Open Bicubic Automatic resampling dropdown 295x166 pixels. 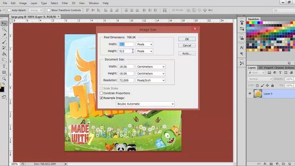[145, 104]
